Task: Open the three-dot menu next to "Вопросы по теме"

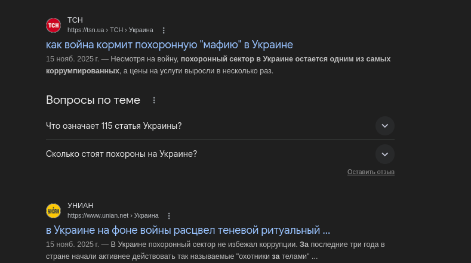Action: point(154,100)
